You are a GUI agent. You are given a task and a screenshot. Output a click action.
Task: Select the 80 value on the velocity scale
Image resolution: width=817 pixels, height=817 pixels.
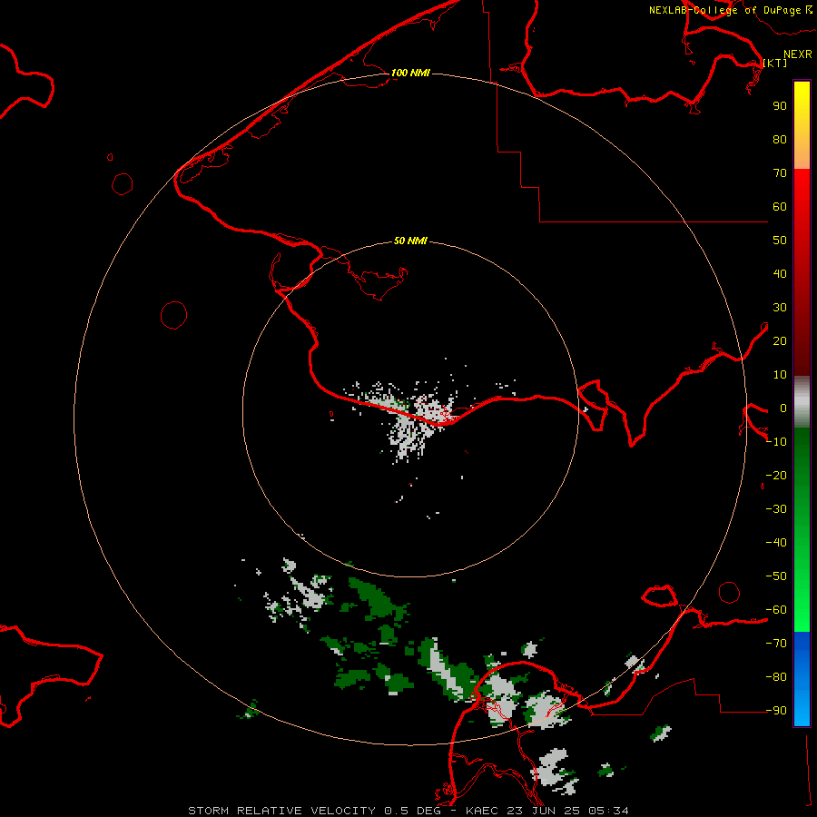(780, 139)
